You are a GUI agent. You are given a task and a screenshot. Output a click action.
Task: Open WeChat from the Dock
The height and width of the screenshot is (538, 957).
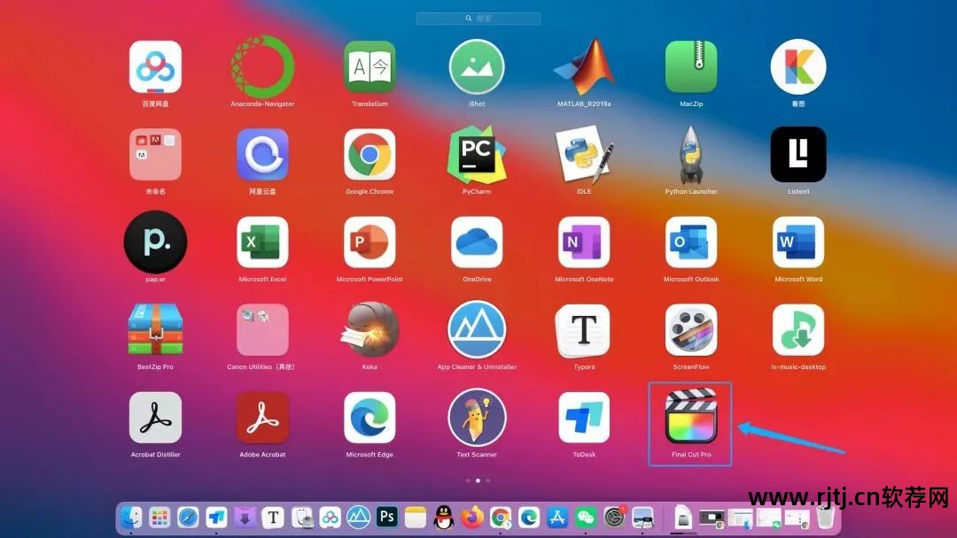(586, 518)
